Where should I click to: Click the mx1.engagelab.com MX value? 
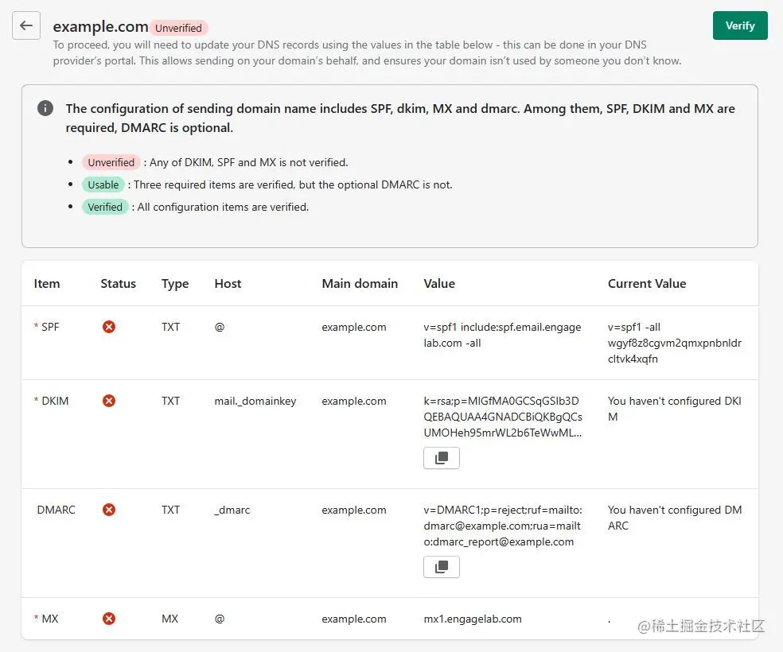point(473,619)
